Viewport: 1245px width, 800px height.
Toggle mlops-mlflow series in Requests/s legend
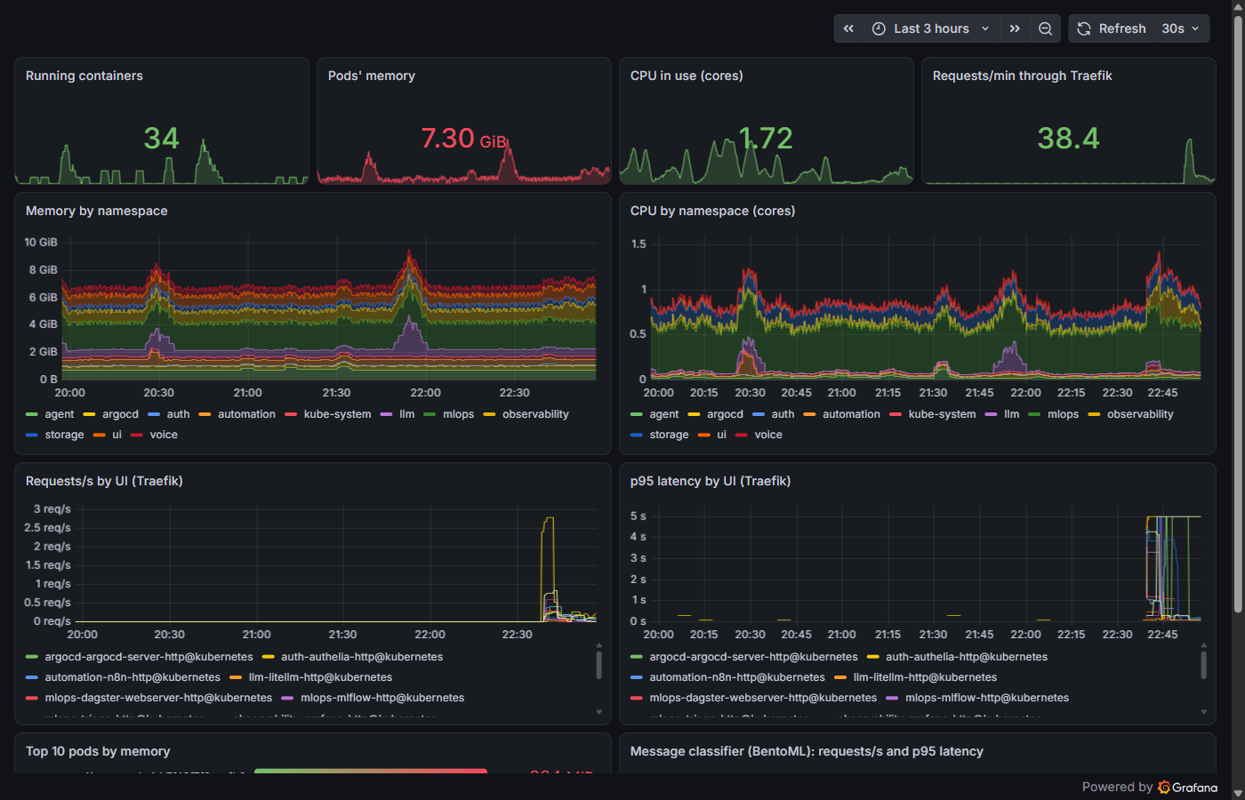click(x=382, y=698)
